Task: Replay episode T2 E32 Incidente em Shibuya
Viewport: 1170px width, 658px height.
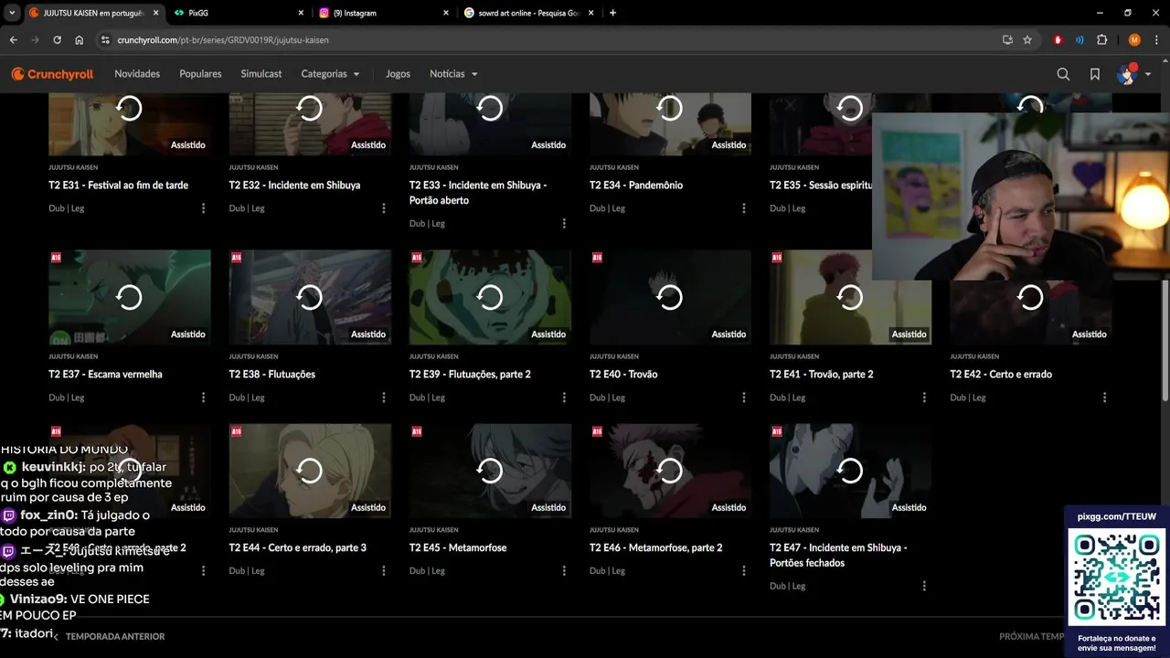Action: click(x=310, y=123)
